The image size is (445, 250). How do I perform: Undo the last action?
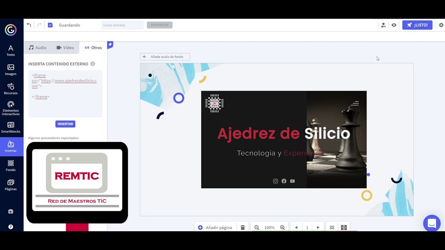(x=29, y=25)
